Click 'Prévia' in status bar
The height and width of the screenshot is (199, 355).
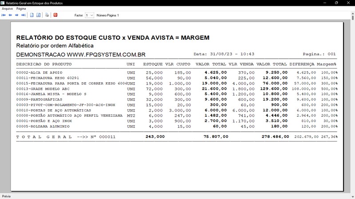pyautogui.click(x=6, y=196)
